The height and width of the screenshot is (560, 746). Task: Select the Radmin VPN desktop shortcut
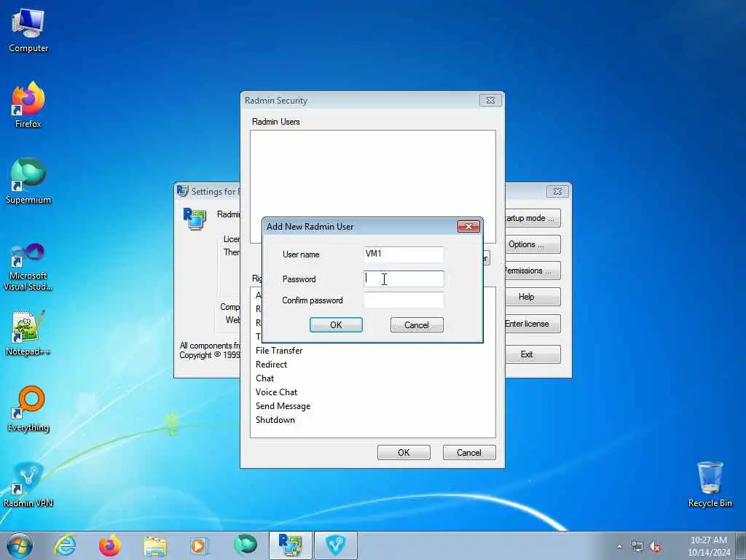point(28,484)
